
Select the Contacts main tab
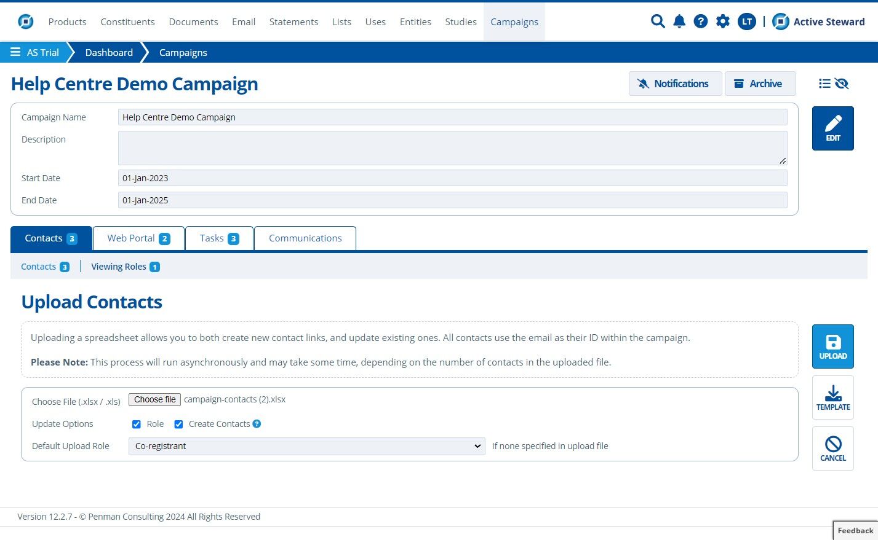click(51, 238)
